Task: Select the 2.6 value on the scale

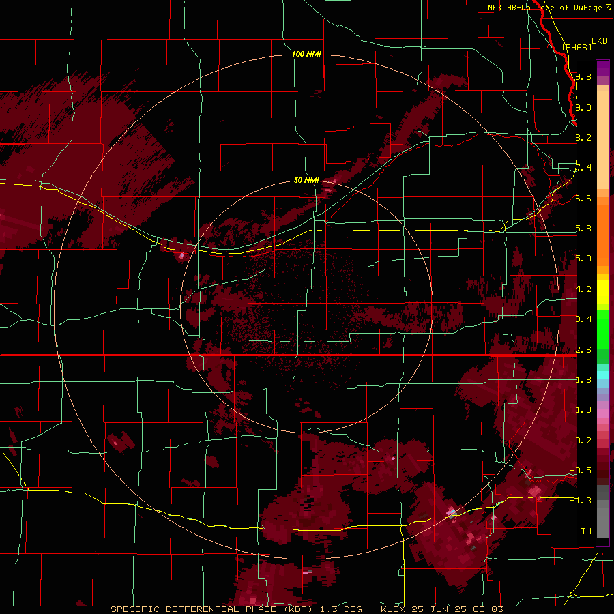Action: click(583, 350)
